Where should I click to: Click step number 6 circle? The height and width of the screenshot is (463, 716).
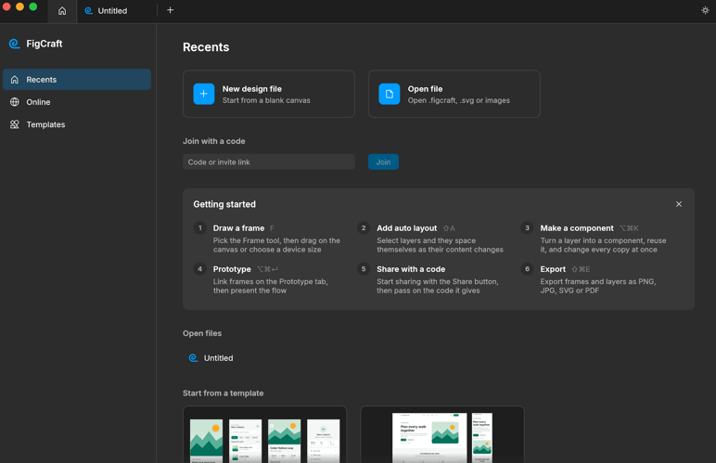tap(527, 269)
